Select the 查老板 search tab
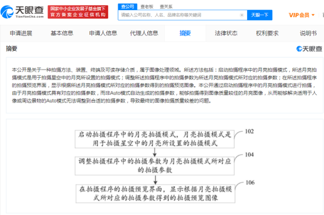324x215 pixels. [147, 7]
